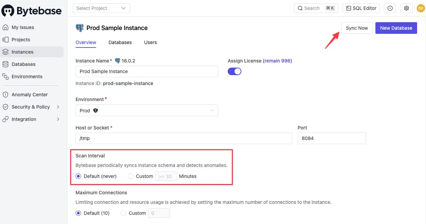Screen dimensions: 426x224
Task: Switch to the Users tab
Action: tap(150, 42)
